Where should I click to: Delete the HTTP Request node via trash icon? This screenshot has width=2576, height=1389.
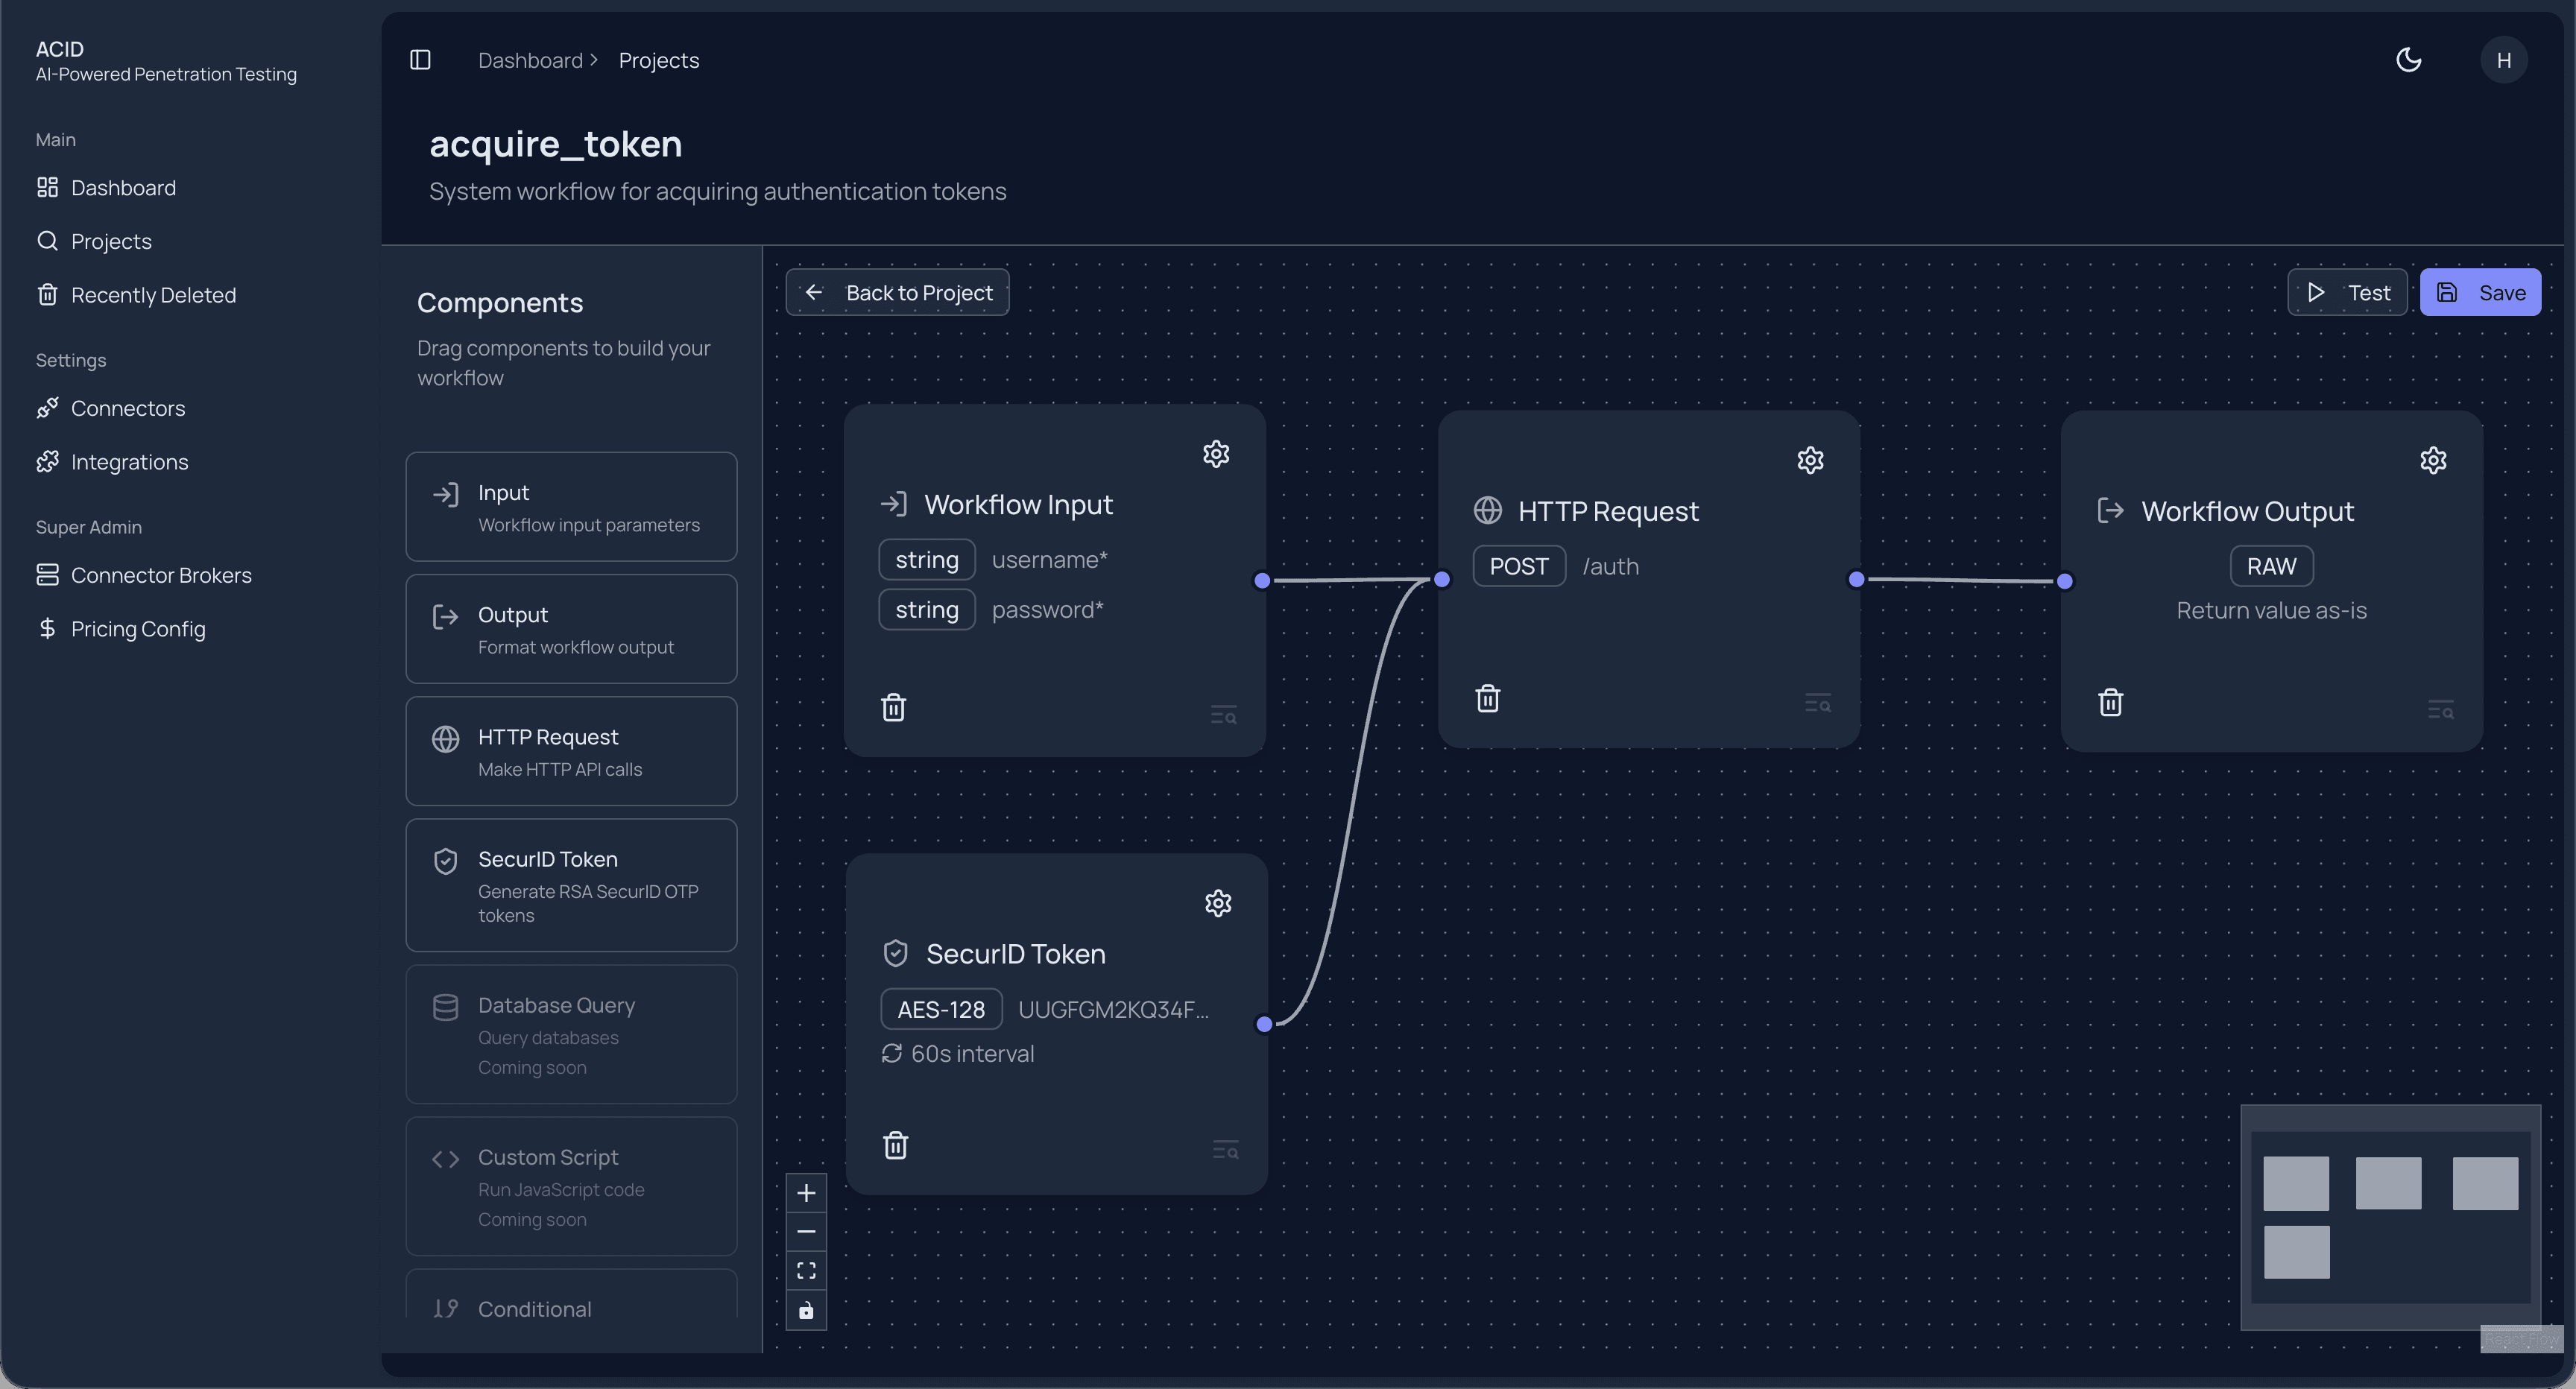tap(1488, 698)
